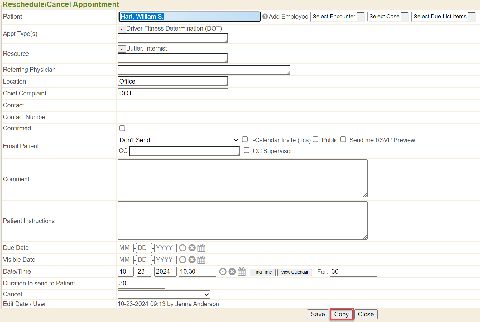Check the Confirmed checkbox
The width and height of the screenshot is (480, 322).
click(122, 128)
